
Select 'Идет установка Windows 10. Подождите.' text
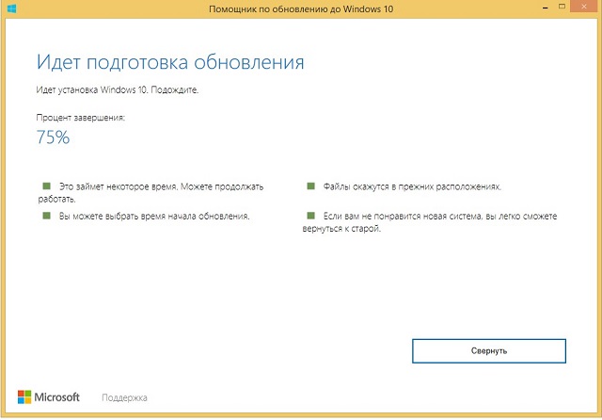(119, 89)
